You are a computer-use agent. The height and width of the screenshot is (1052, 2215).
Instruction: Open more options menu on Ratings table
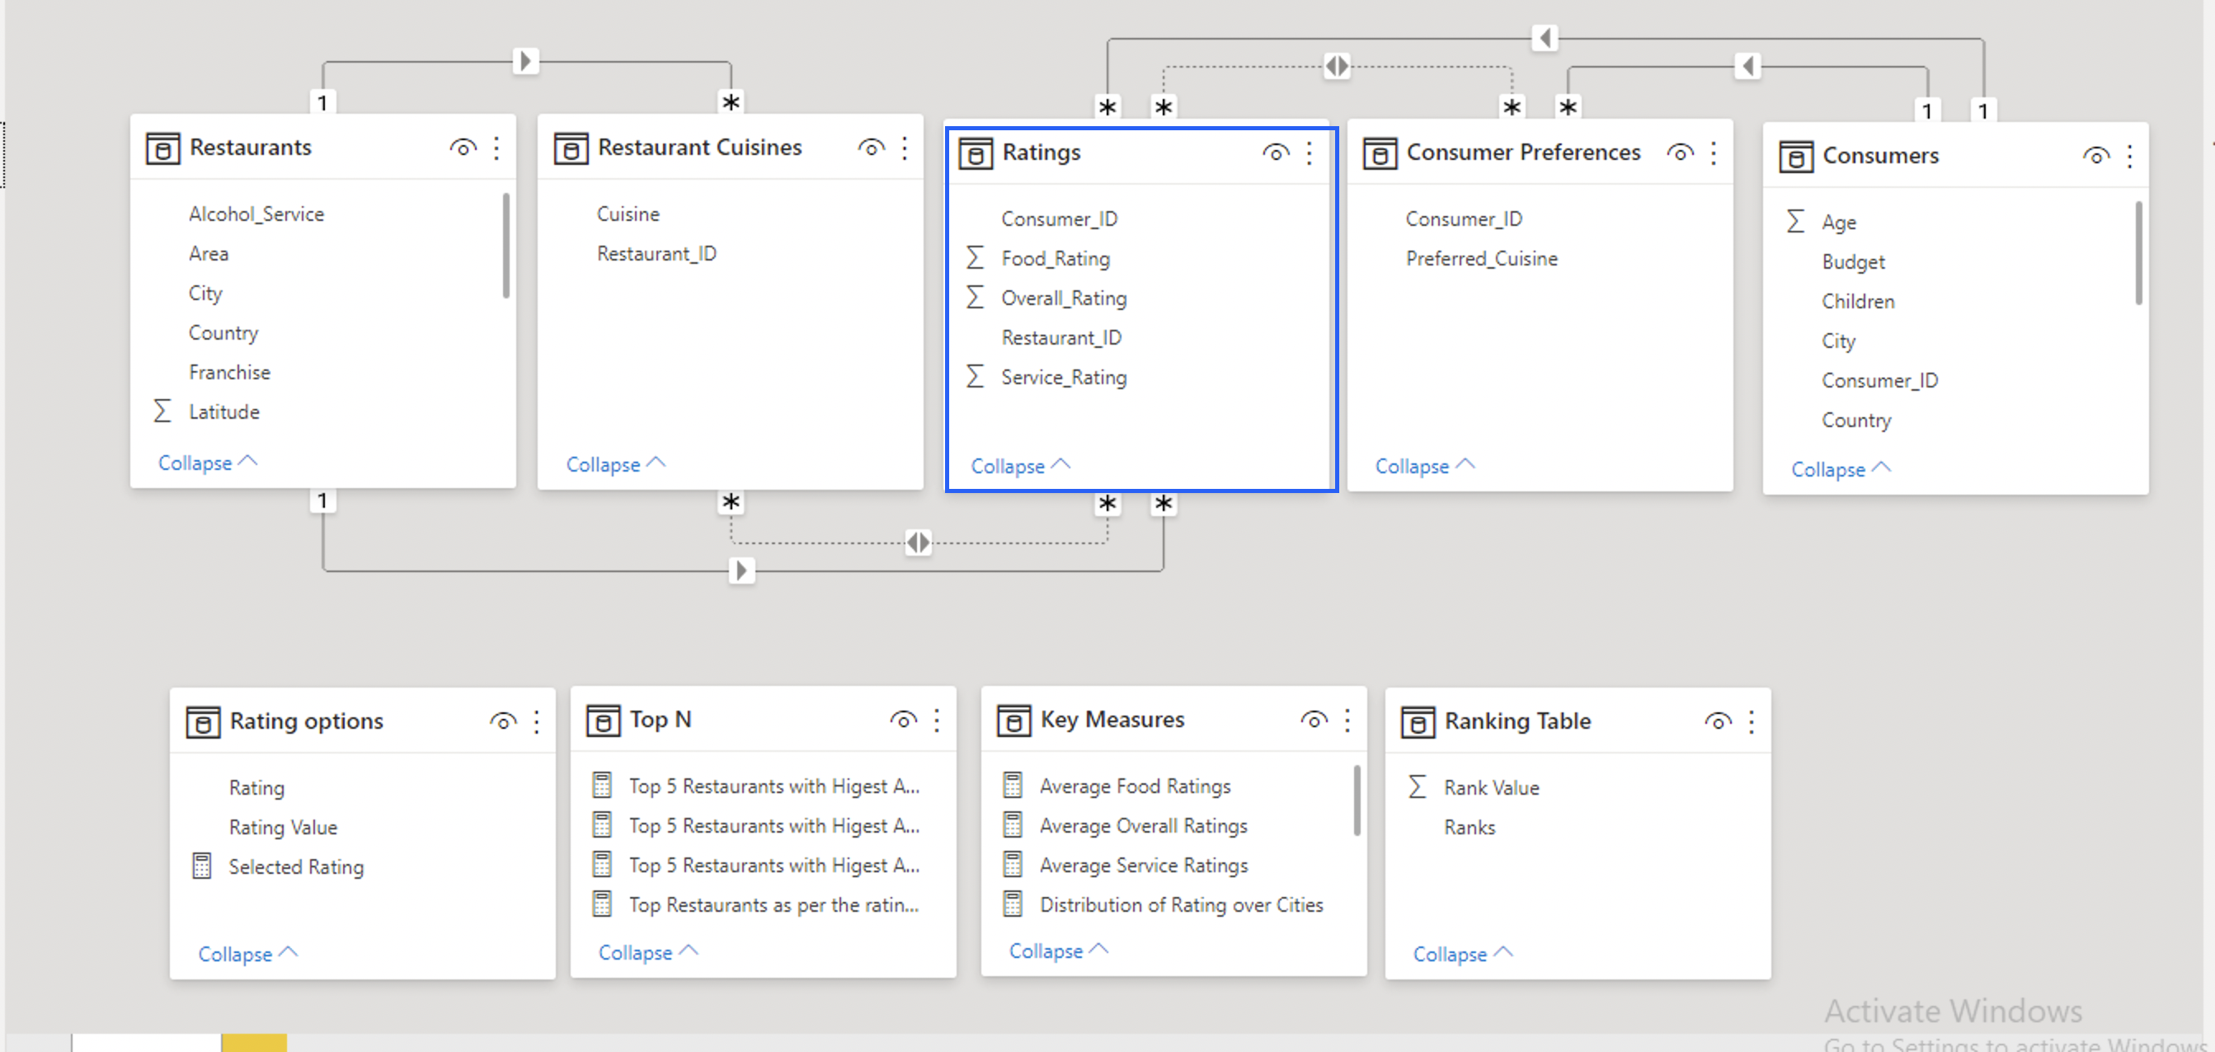tap(1309, 153)
